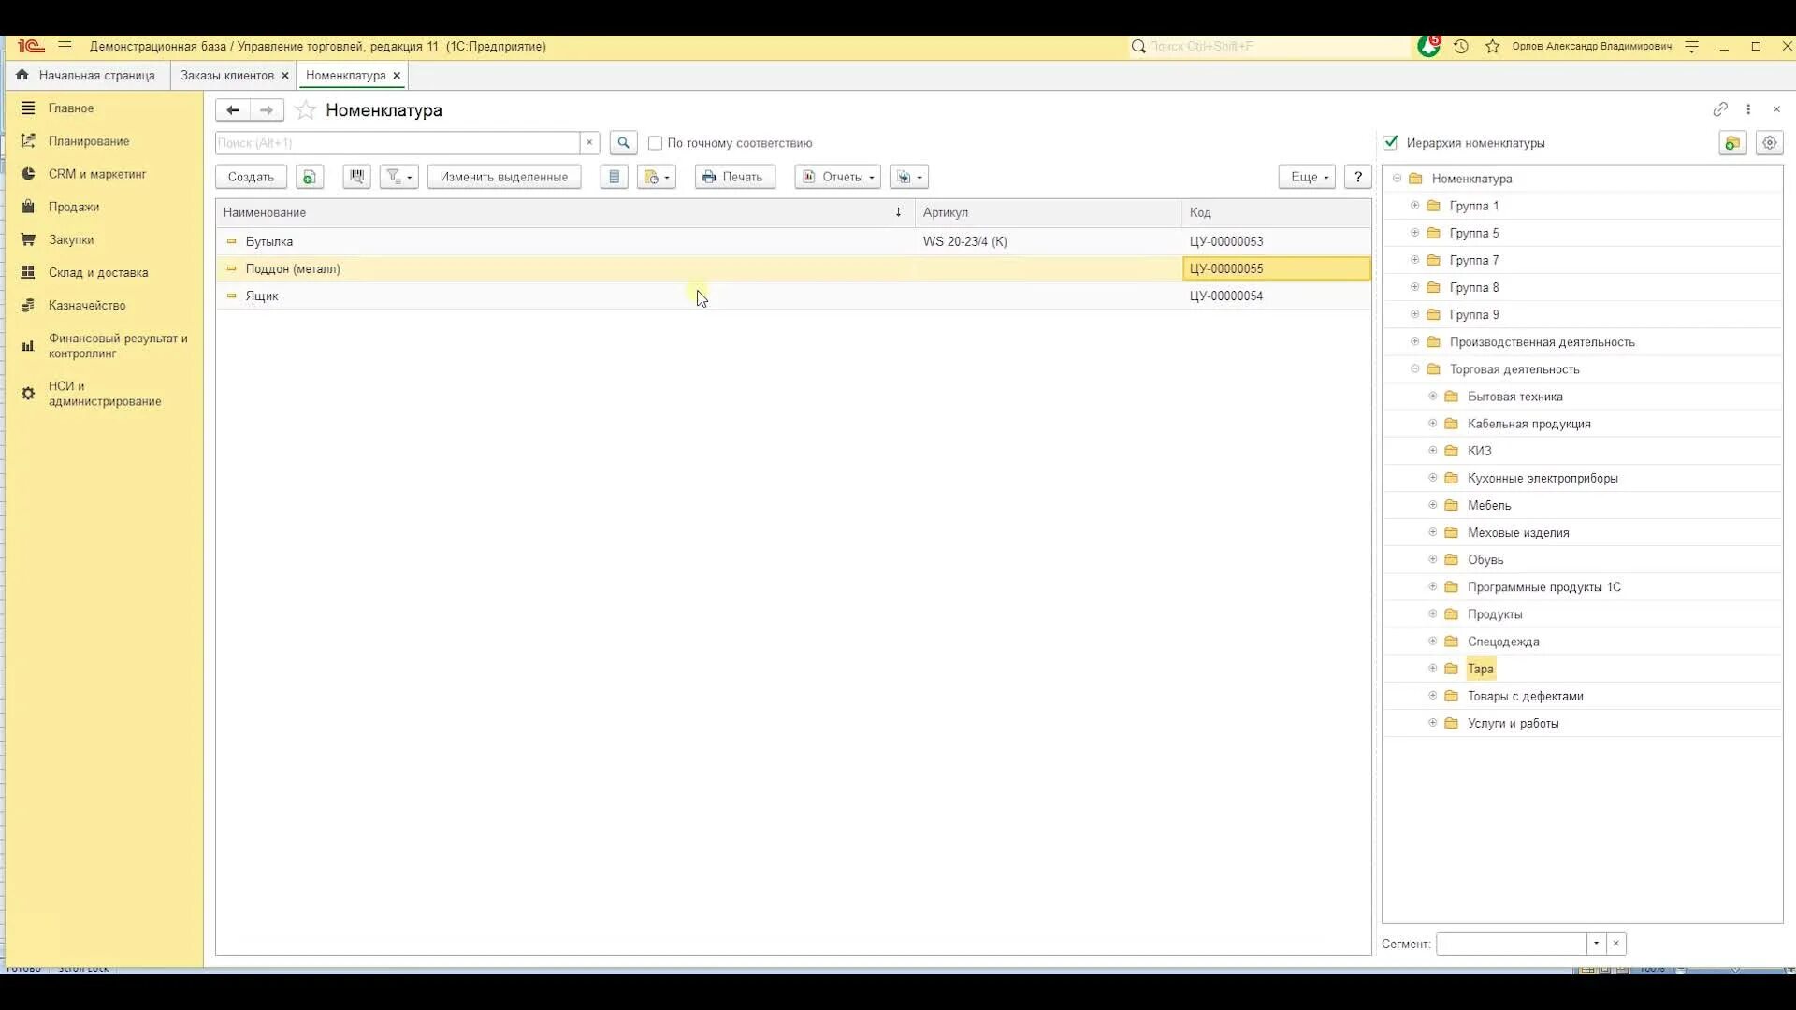Viewport: 1796px width, 1010px height.
Task: Open notifications bell with badge 5
Action: click(1428, 46)
